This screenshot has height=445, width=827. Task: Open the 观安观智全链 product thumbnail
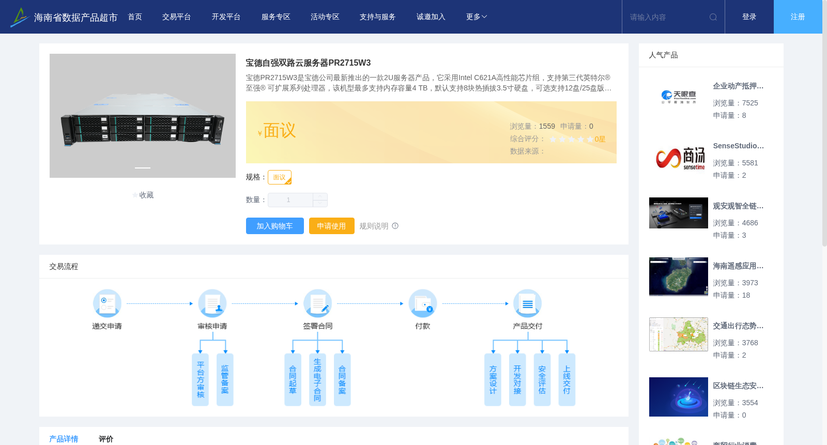679,213
